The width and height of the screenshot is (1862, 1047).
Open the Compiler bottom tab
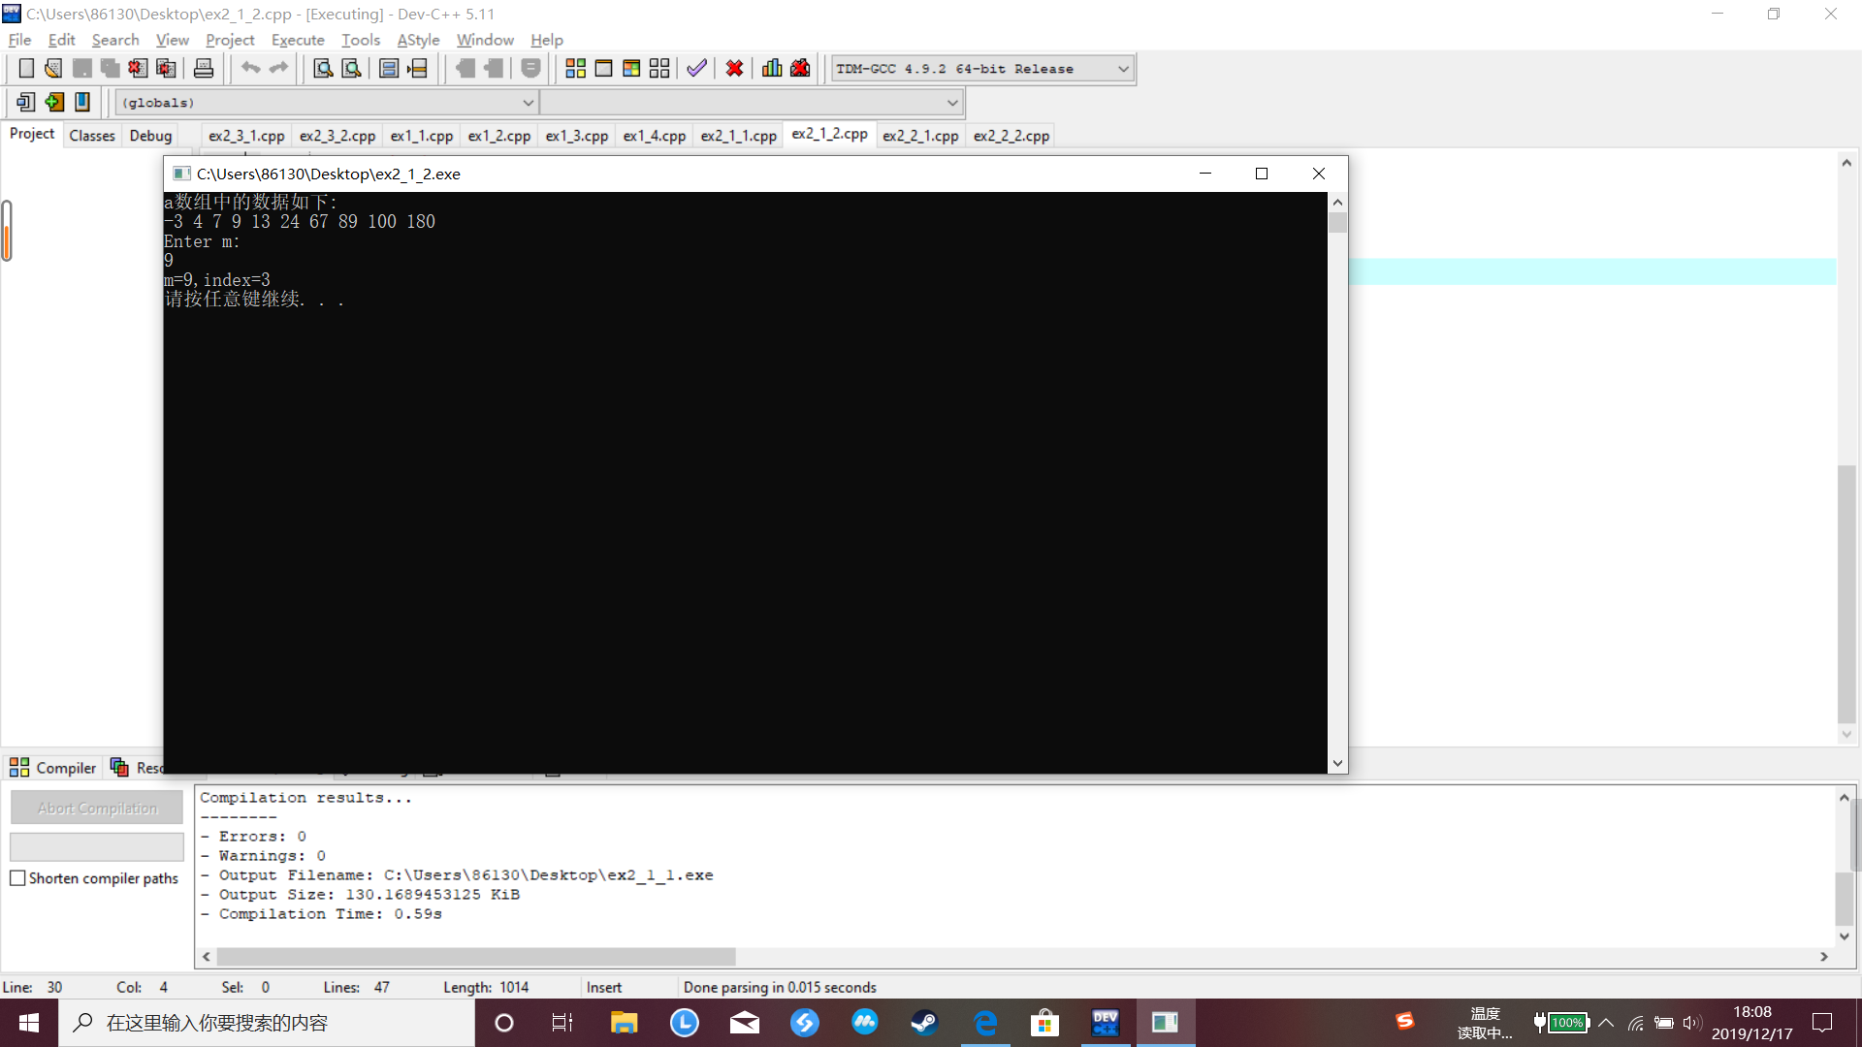tap(53, 768)
